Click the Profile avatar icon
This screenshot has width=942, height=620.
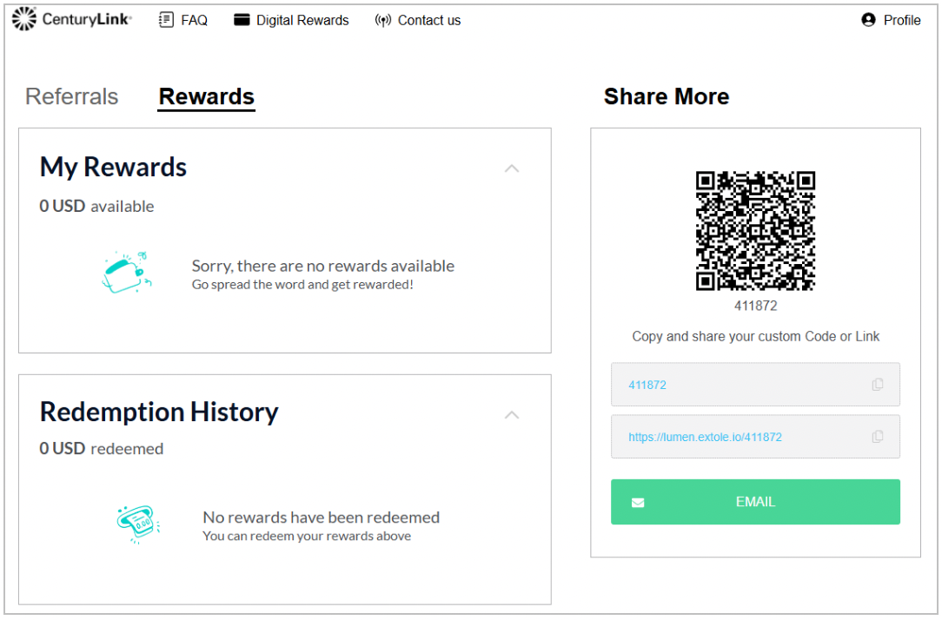[x=868, y=20]
